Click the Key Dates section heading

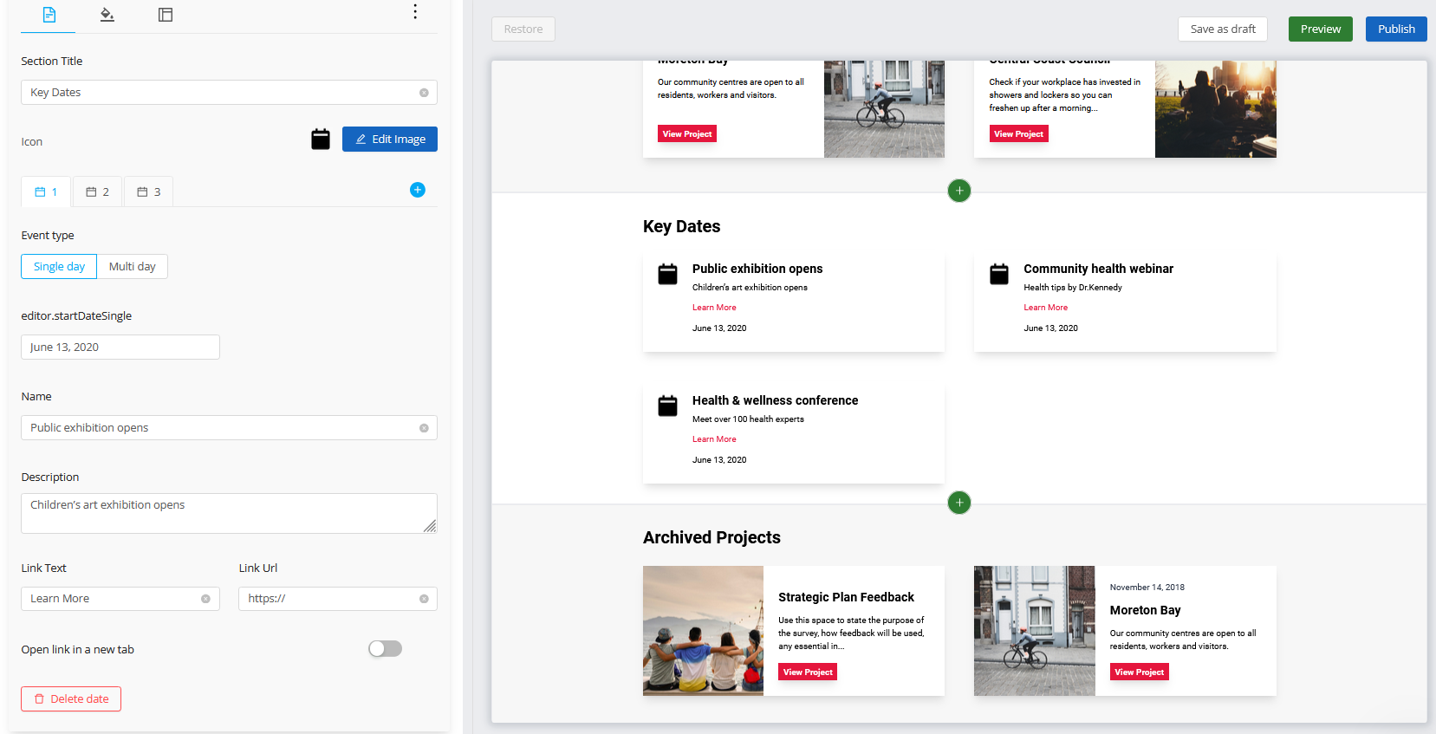(x=682, y=227)
